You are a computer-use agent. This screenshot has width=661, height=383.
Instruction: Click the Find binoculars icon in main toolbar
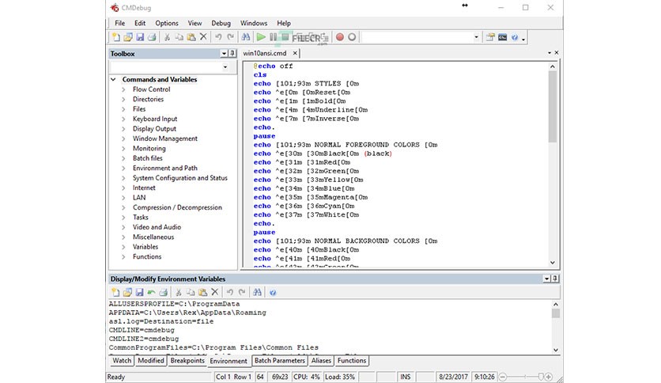click(246, 37)
